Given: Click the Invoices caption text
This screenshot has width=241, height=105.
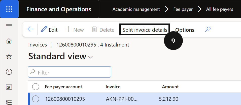Looking at the screenshot, I should (38, 45).
